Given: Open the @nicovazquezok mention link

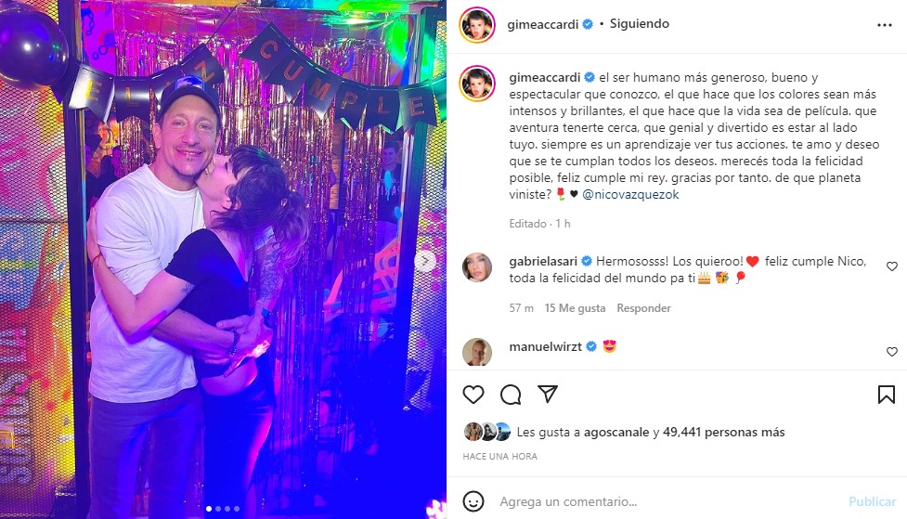Looking at the screenshot, I should (x=630, y=194).
